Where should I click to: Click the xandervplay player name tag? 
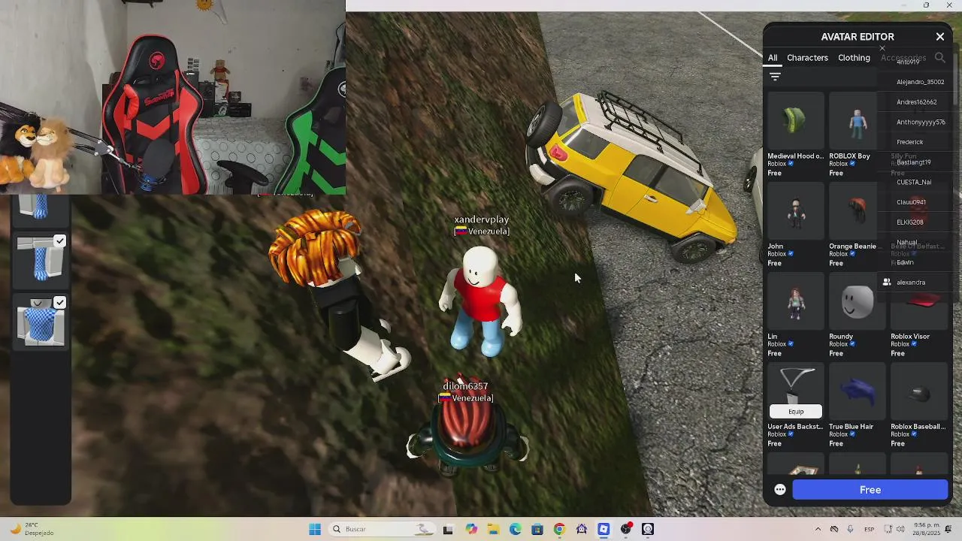pos(481,219)
